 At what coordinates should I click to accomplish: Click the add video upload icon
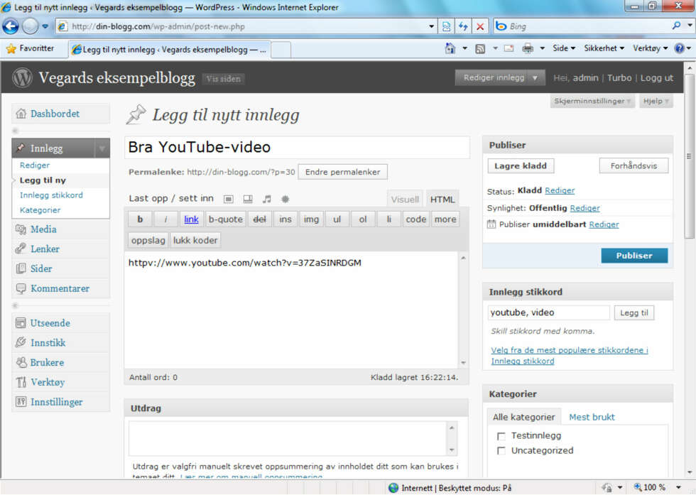click(248, 199)
